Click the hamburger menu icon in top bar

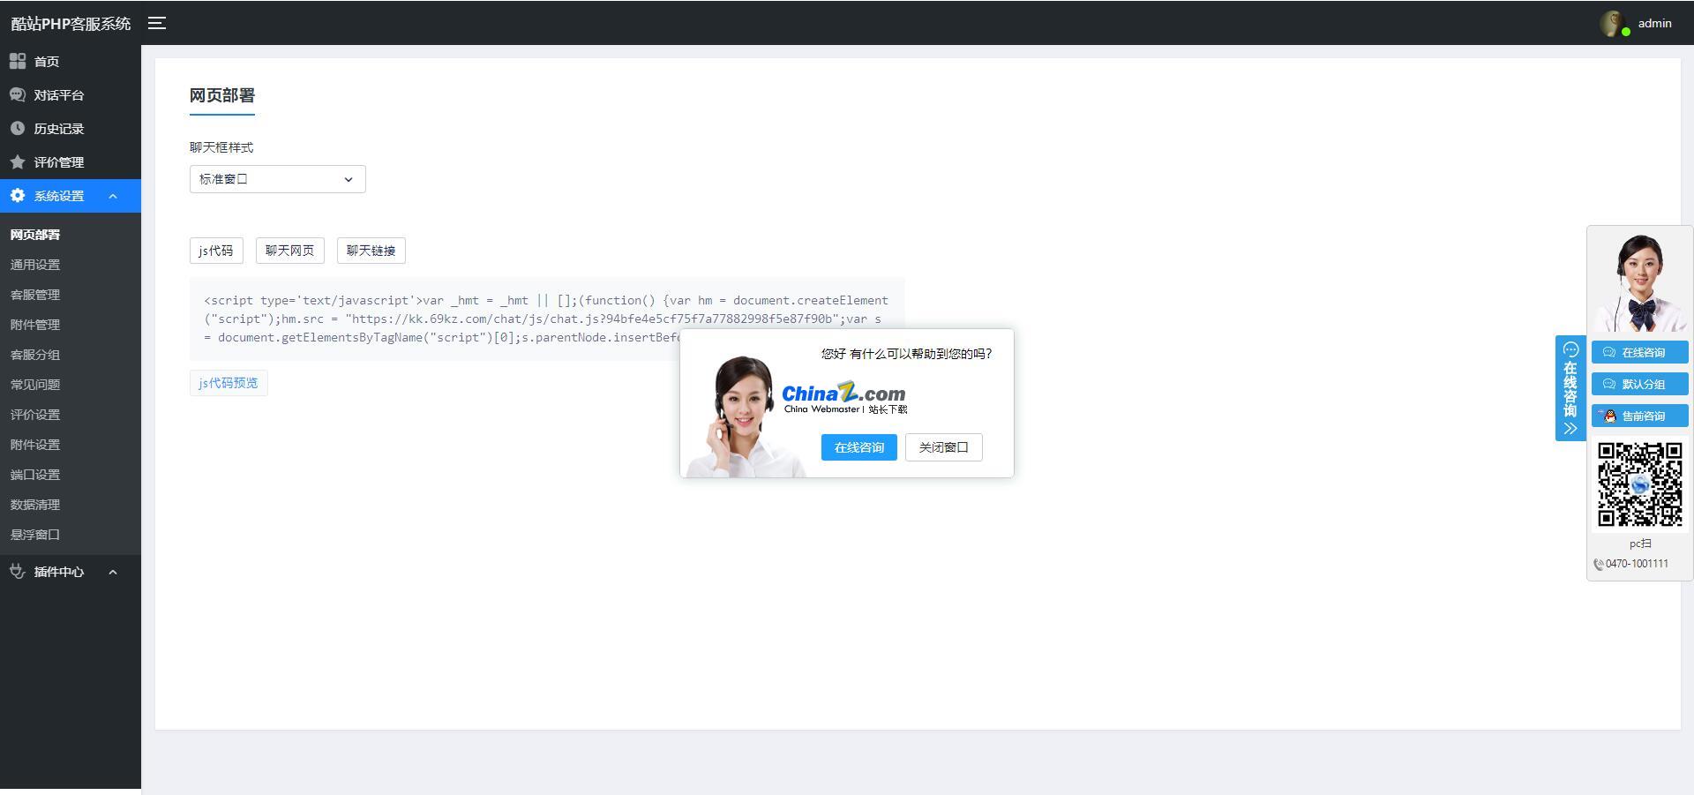click(156, 23)
